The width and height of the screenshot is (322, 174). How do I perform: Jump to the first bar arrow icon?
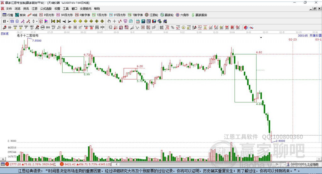click(x=53, y=21)
